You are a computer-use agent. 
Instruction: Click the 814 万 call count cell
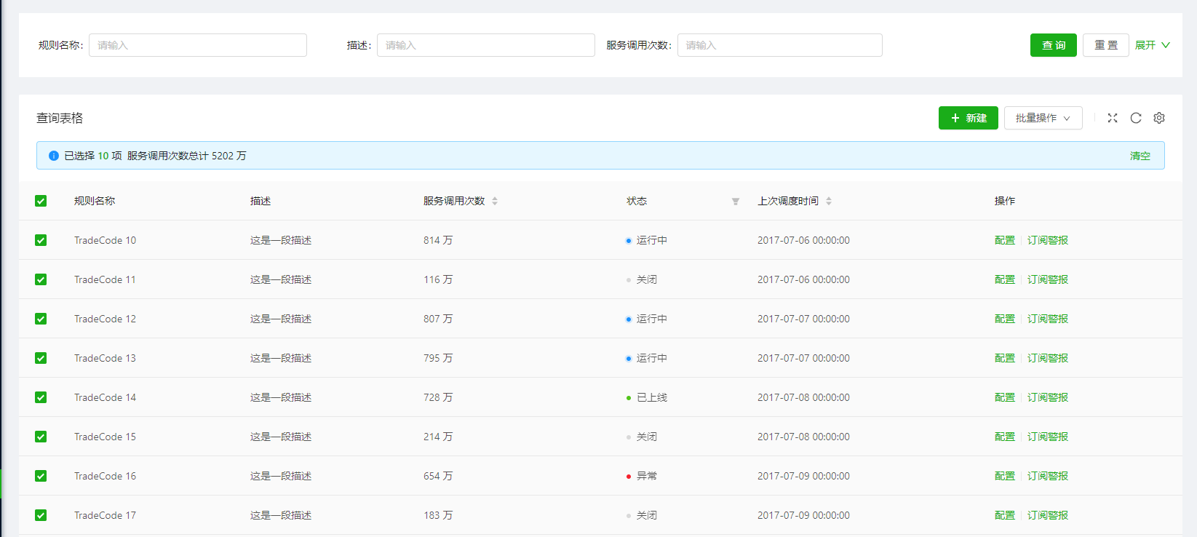(438, 240)
